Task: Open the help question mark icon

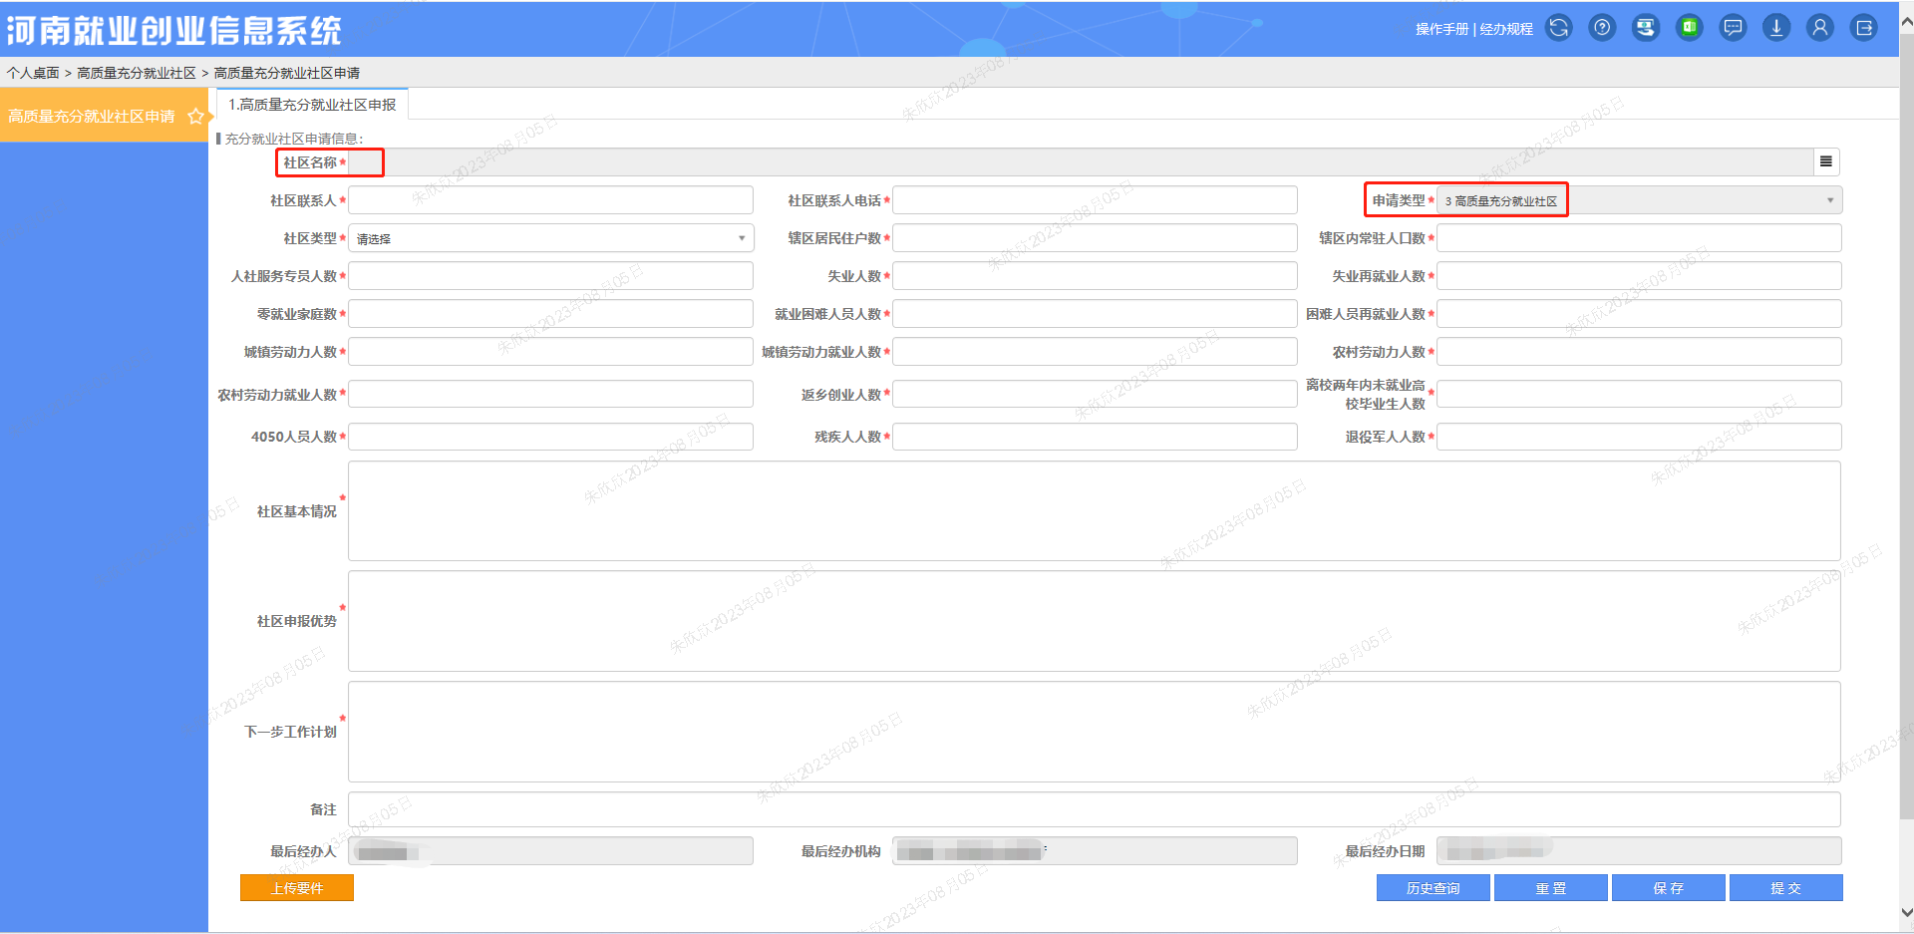Action: click(1602, 28)
